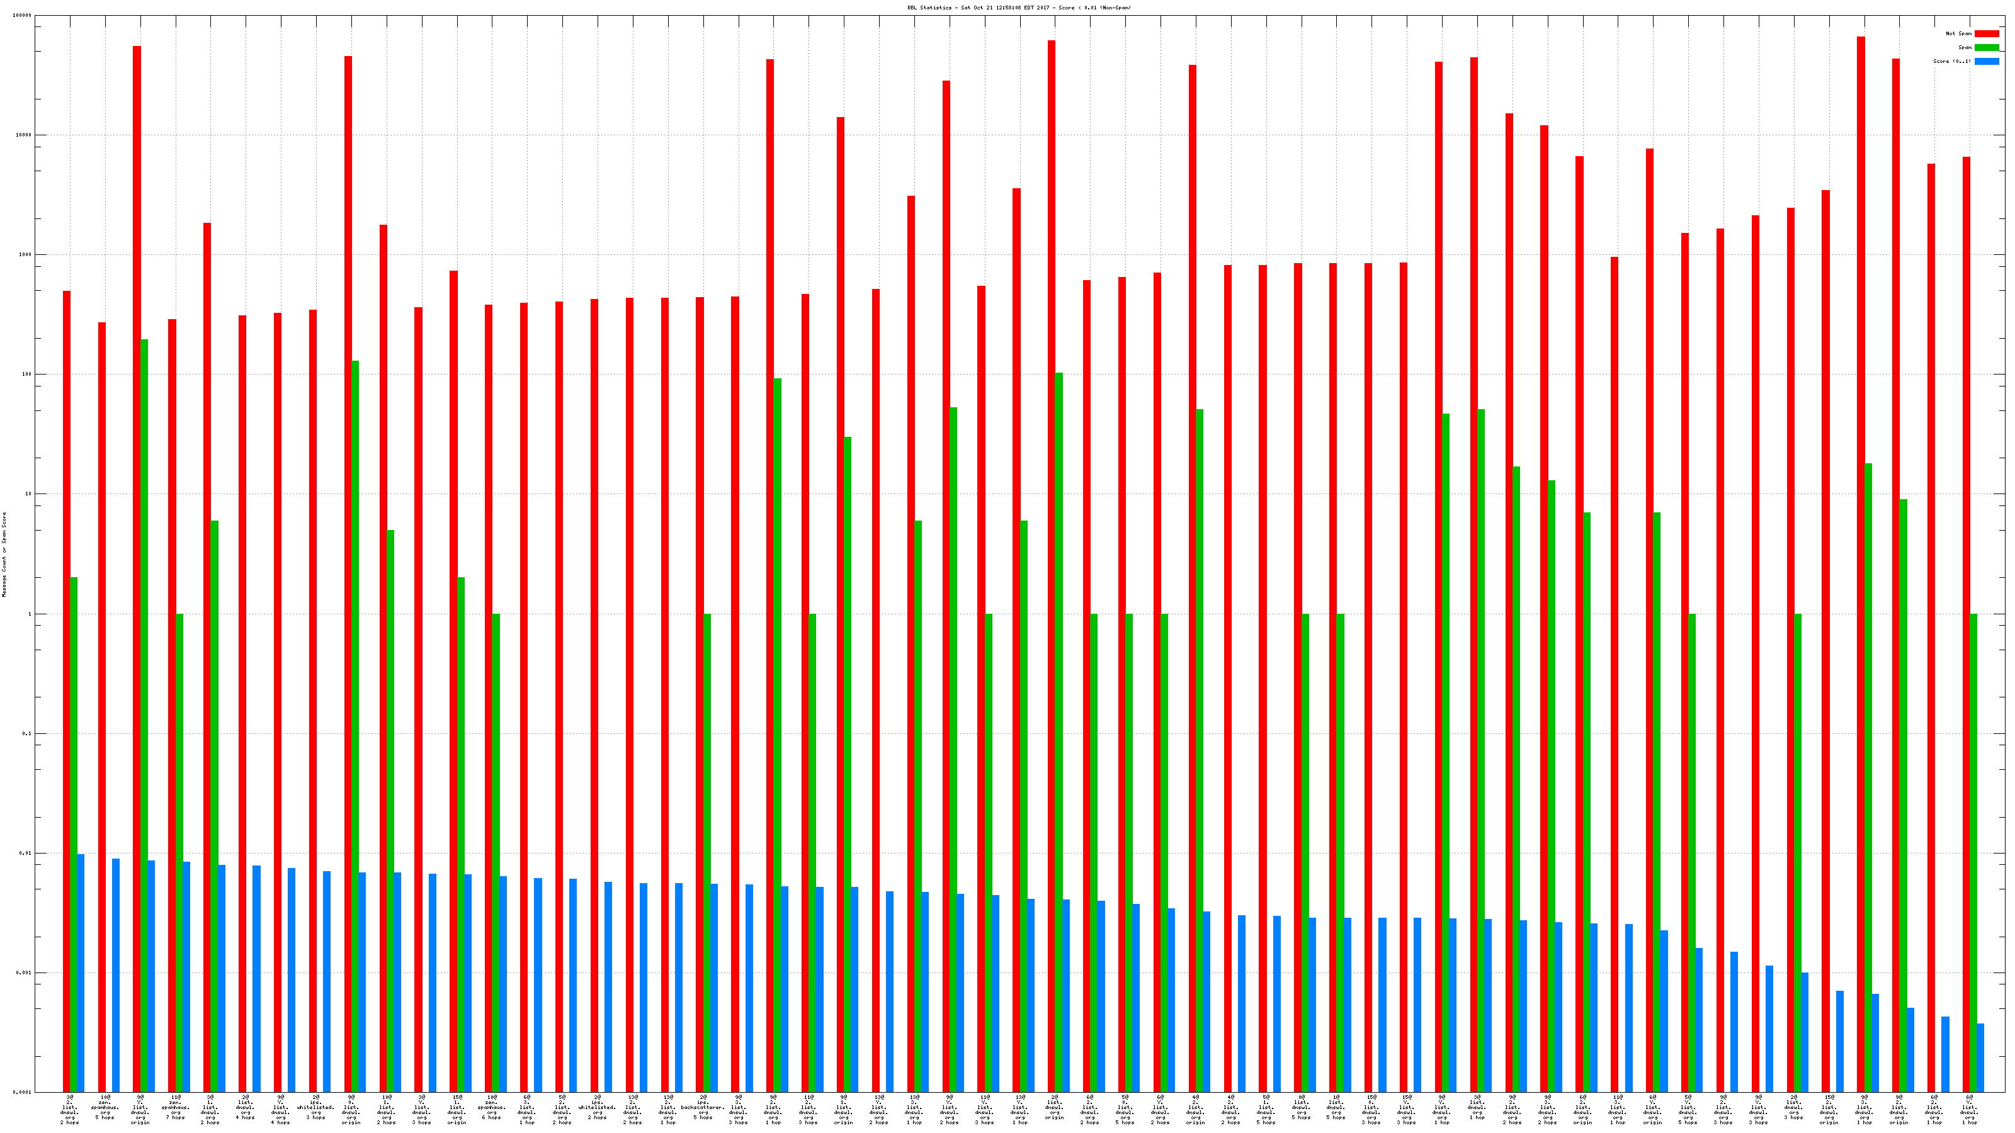This screenshot has height=1133, width=2015.
Task: Click the RBL Statistics chart title
Action: point(1018,8)
